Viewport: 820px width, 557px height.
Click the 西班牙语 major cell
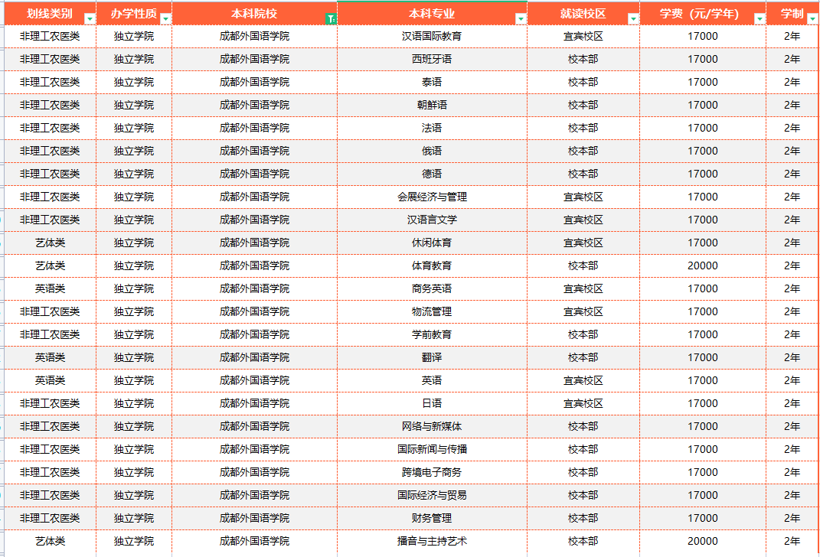432,59
